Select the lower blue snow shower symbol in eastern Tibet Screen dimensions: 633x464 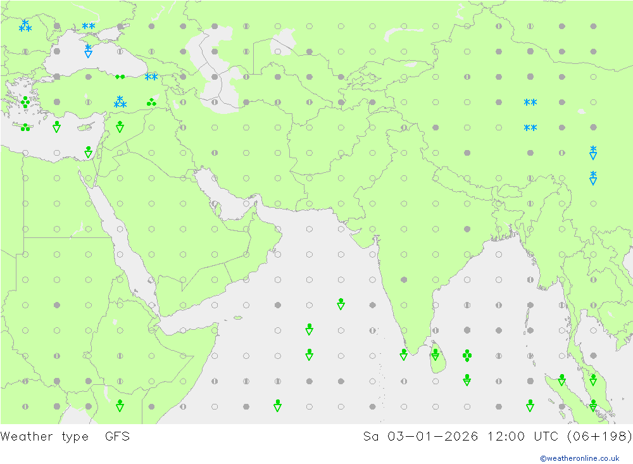click(593, 178)
